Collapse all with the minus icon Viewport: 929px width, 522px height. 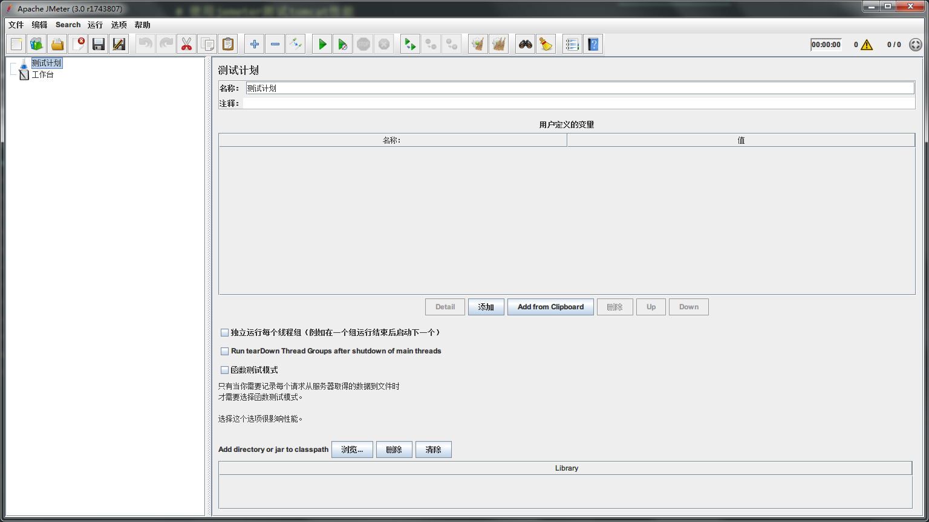coord(275,44)
